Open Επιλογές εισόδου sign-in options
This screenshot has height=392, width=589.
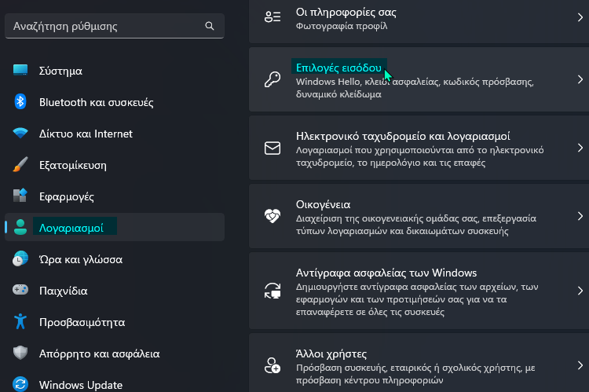[419, 79]
